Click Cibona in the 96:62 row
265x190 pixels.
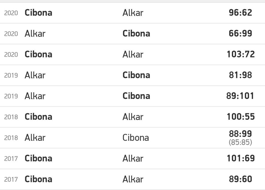[38, 13]
